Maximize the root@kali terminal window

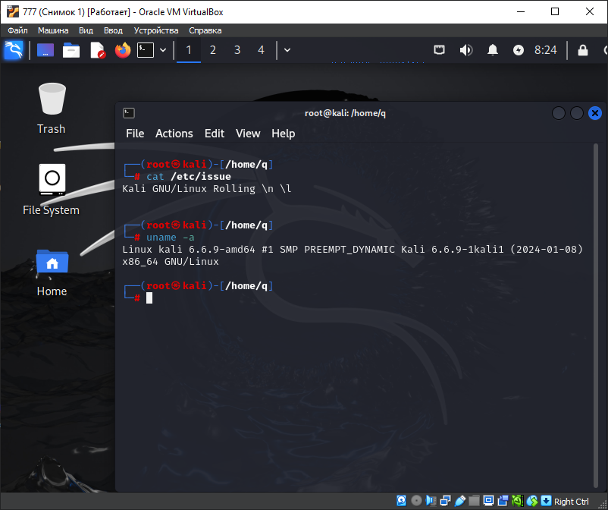coord(577,113)
